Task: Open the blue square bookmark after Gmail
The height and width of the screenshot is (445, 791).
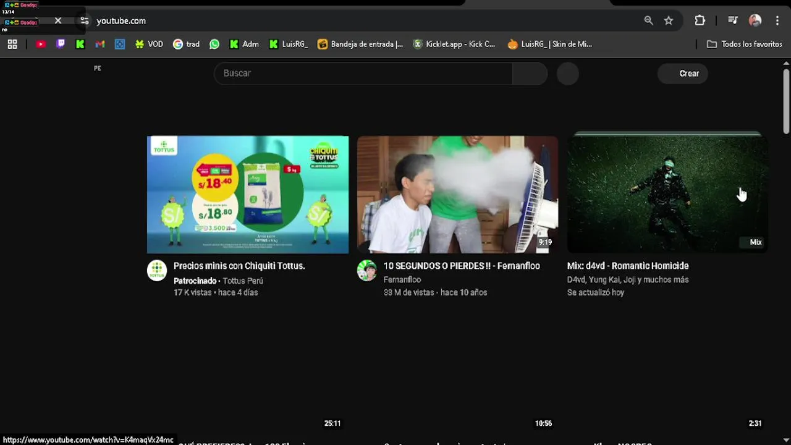Action: pos(120,44)
